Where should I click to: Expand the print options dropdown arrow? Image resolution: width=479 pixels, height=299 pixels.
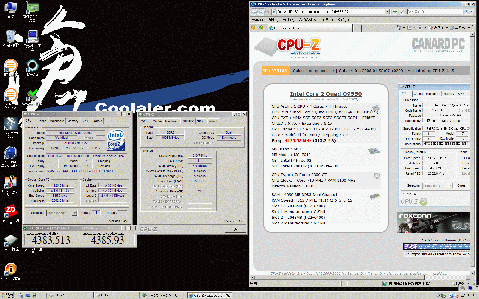click(x=425, y=28)
